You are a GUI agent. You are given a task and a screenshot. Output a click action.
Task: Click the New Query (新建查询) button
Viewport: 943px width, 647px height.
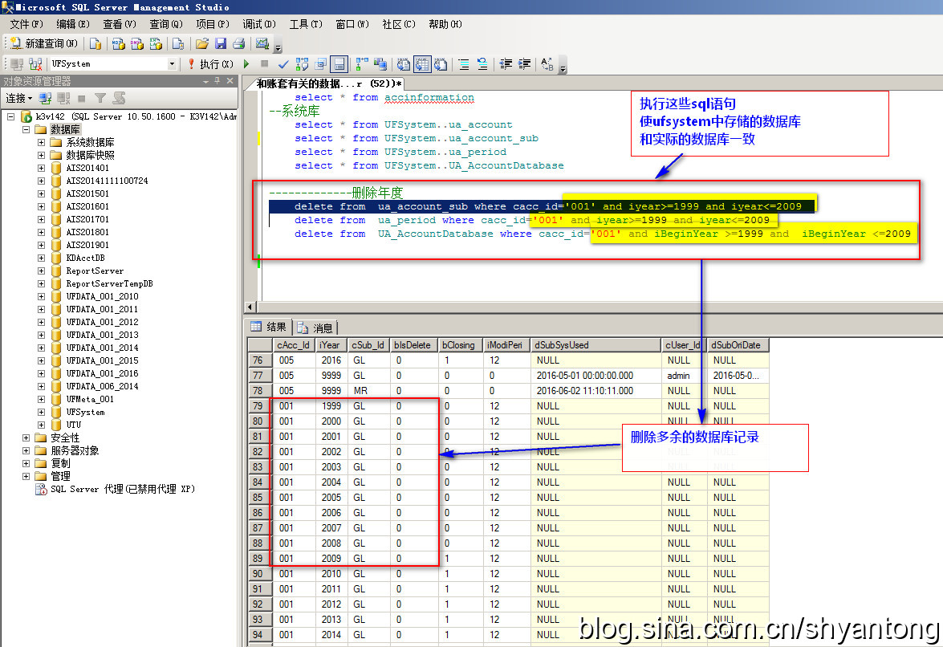pyautogui.click(x=44, y=43)
